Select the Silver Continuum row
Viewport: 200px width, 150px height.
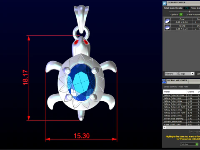[x=181, y=122]
